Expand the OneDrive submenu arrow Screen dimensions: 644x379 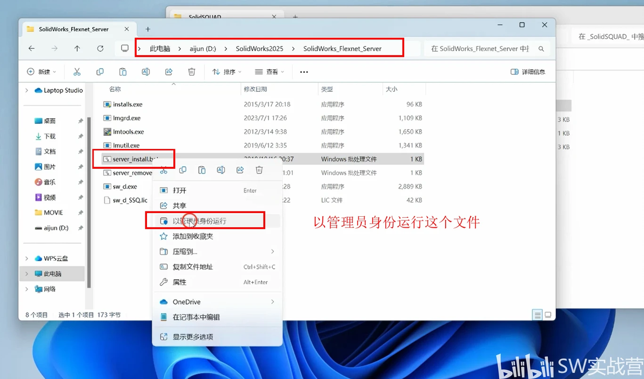coord(272,302)
